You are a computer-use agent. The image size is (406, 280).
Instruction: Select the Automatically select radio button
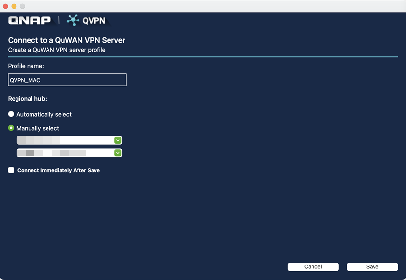point(11,114)
